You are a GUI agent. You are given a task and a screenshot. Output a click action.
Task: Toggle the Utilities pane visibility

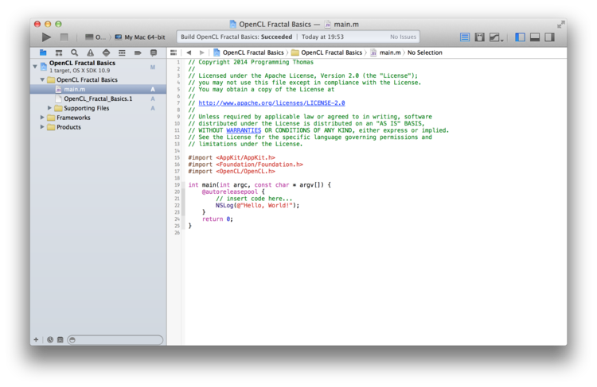pyautogui.click(x=549, y=37)
